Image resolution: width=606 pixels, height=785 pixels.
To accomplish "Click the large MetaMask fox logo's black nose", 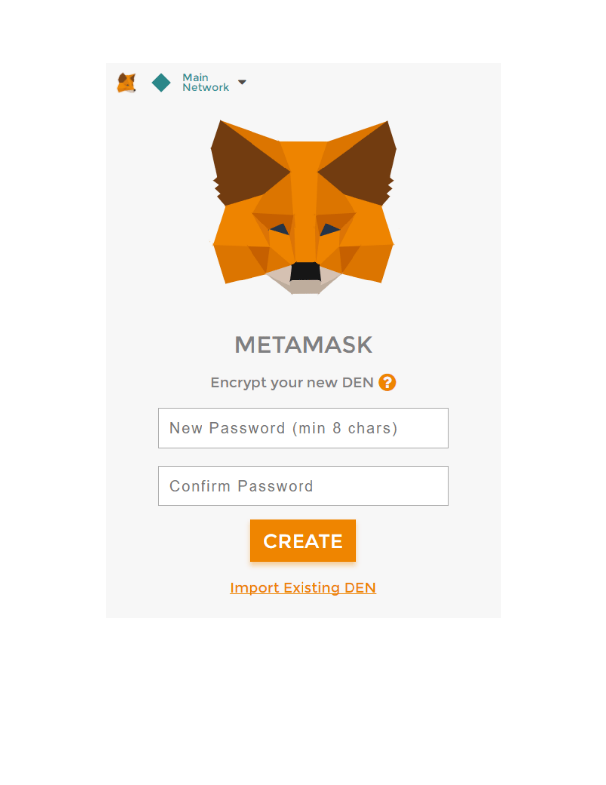I will 305,271.
